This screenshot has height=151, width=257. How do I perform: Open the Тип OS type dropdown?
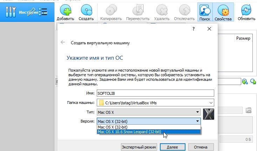pos(149,112)
